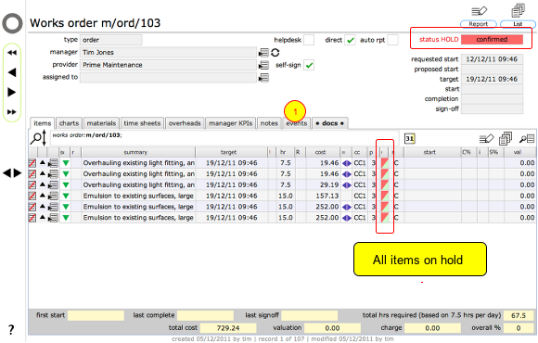Click the provider field Prime Maintenance
Viewport: 538px width, 343px height.
[x=169, y=65]
